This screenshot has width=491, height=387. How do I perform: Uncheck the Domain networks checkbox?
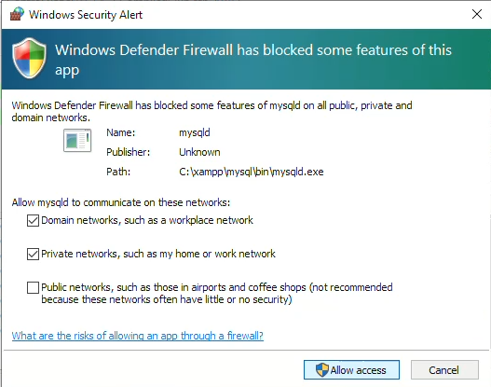click(x=33, y=221)
